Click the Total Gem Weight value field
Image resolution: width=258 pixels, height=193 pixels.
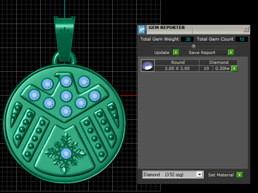(x=187, y=39)
